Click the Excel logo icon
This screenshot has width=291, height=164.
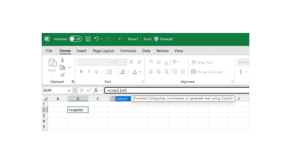[x=47, y=39]
